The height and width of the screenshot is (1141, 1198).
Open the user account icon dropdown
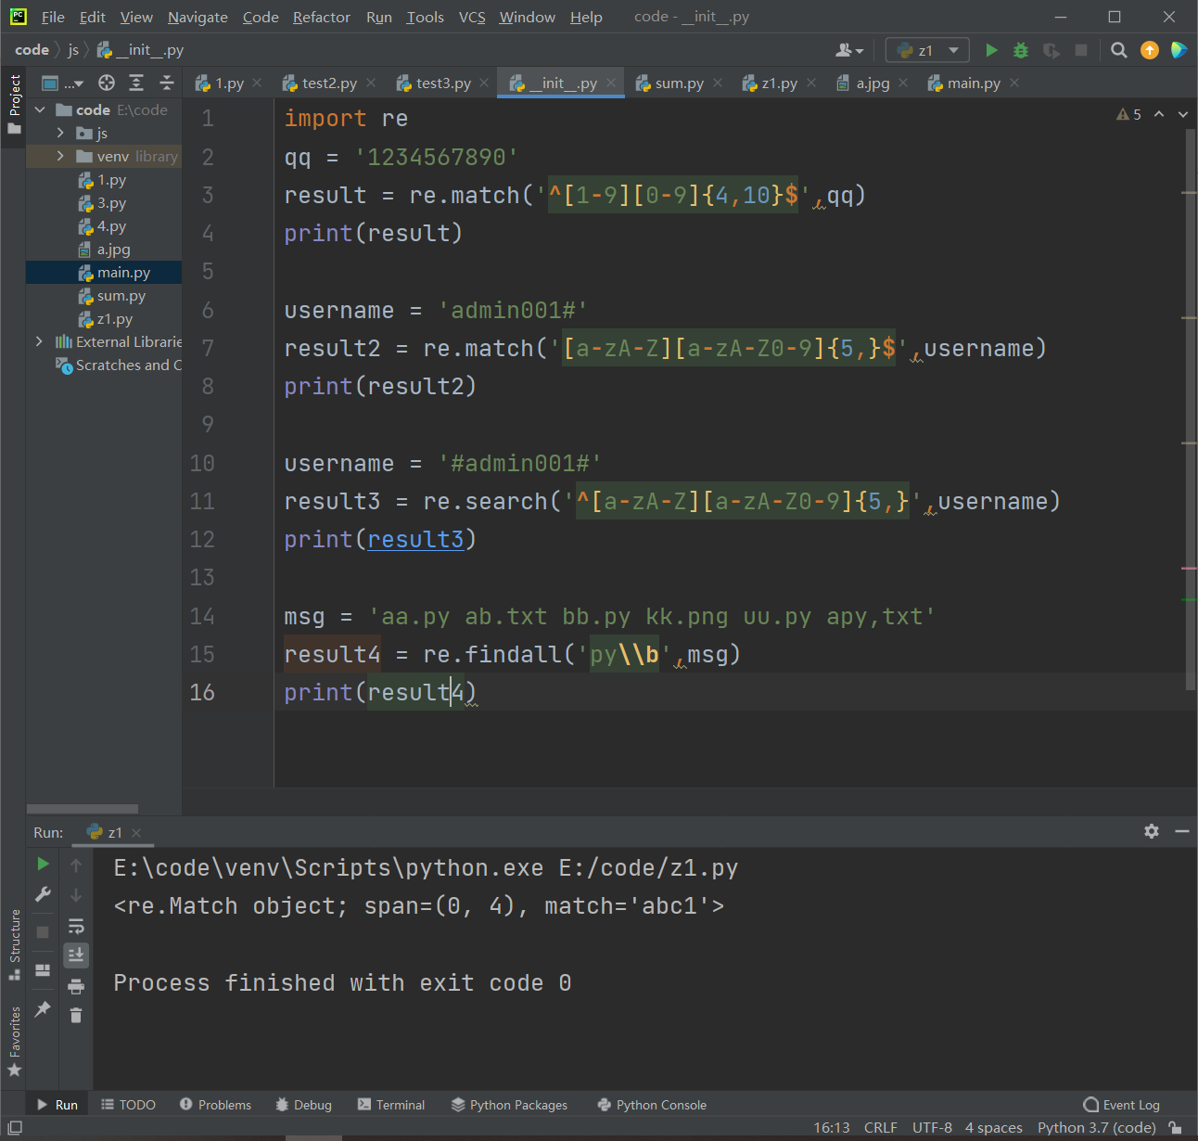click(849, 50)
